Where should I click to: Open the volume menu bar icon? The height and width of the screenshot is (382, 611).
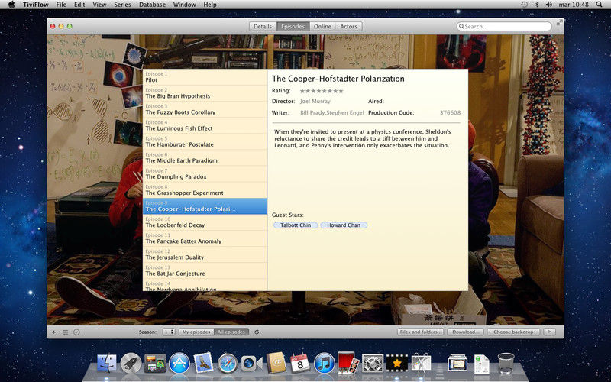(549, 5)
